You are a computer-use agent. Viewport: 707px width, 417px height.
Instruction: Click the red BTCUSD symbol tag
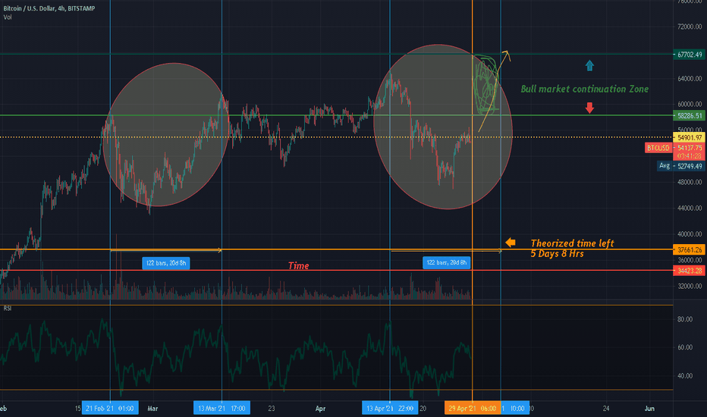(658, 148)
